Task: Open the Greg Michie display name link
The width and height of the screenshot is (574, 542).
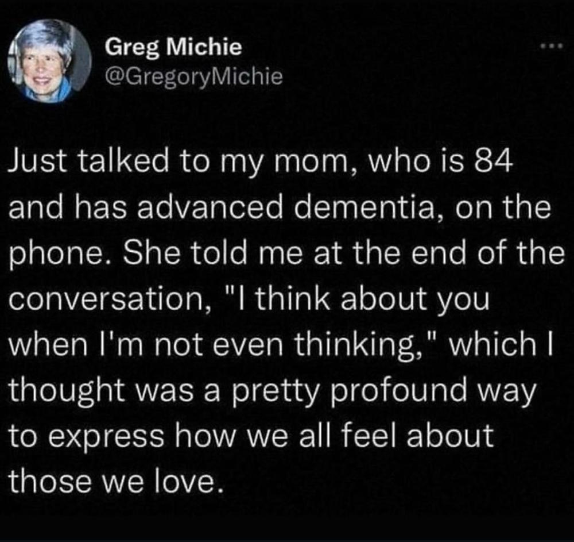Action: tap(173, 47)
